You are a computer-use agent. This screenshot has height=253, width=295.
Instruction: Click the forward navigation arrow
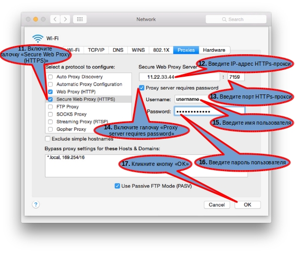(x=65, y=19)
